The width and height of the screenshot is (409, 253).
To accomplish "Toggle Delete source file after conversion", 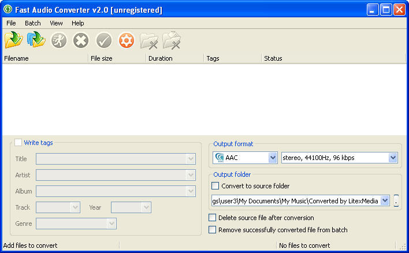I will pos(213,218).
